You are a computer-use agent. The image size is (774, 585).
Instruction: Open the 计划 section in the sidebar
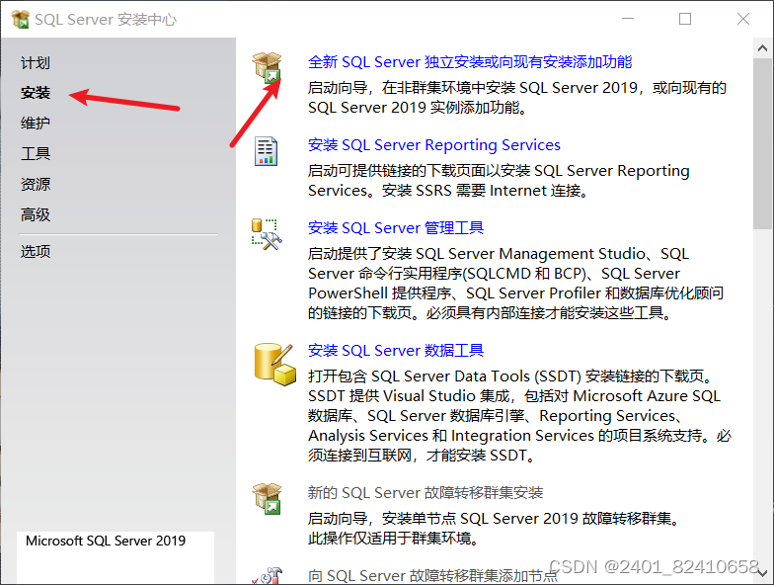(36, 63)
